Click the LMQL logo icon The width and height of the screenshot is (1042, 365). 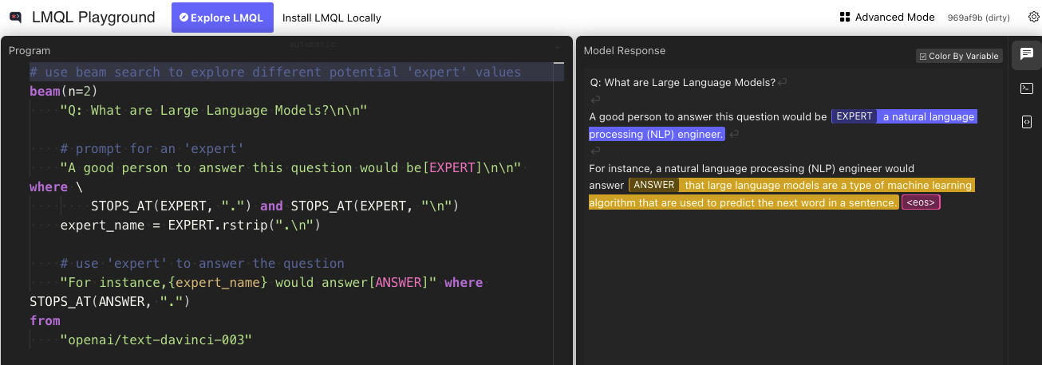click(x=15, y=18)
